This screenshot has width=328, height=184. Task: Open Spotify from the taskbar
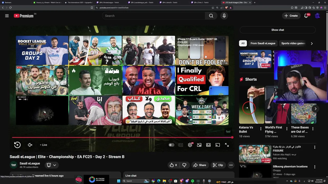click(192, 181)
